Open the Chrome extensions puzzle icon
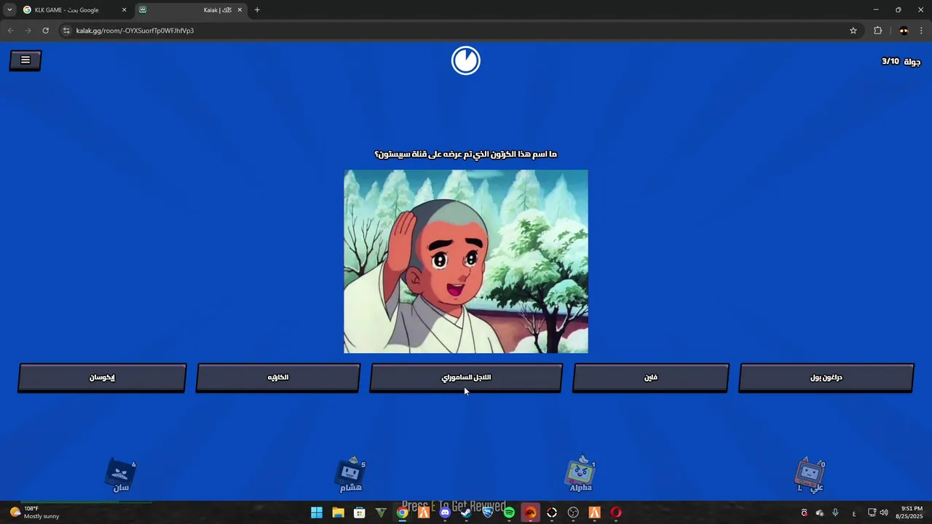932x524 pixels. tap(877, 31)
